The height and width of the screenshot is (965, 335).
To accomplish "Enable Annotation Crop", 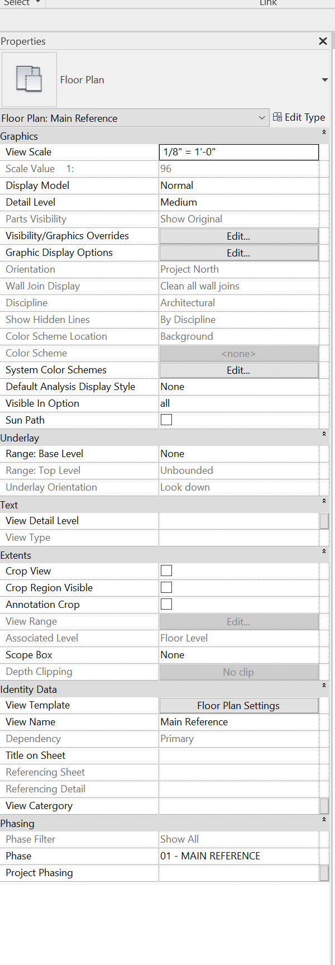I will coord(166,604).
